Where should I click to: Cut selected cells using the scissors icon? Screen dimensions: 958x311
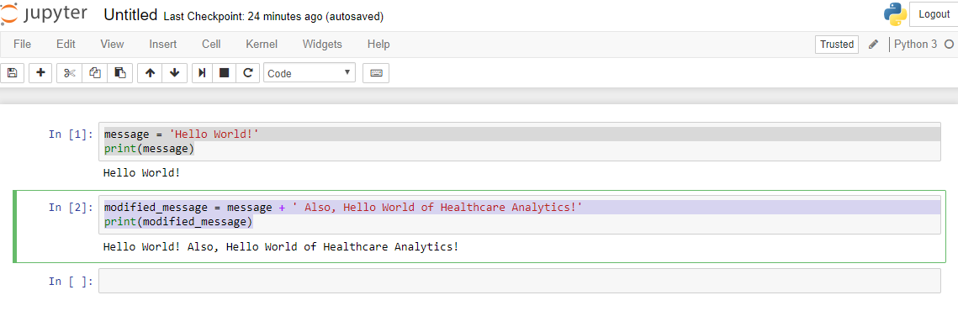click(x=70, y=73)
